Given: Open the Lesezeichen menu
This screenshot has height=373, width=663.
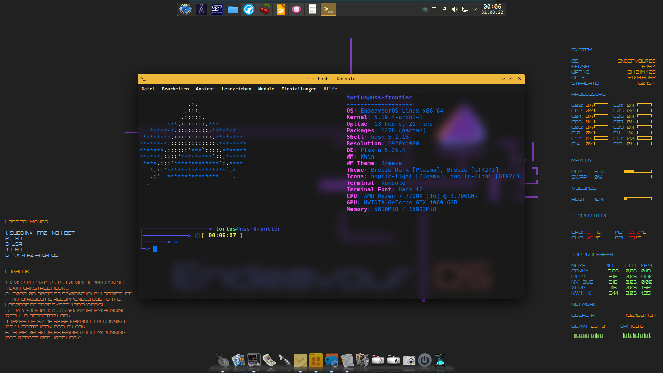Looking at the screenshot, I should click(237, 89).
